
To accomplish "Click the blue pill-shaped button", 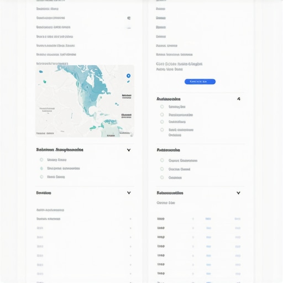I will click(200, 82).
